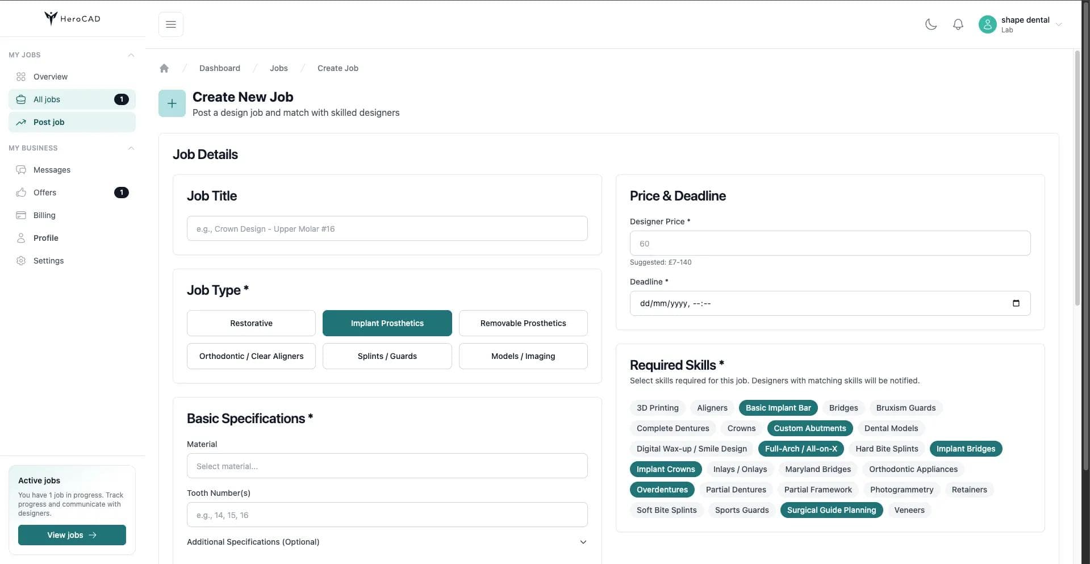Open the Select material dropdown

pyautogui.click(x=387, y=466)
